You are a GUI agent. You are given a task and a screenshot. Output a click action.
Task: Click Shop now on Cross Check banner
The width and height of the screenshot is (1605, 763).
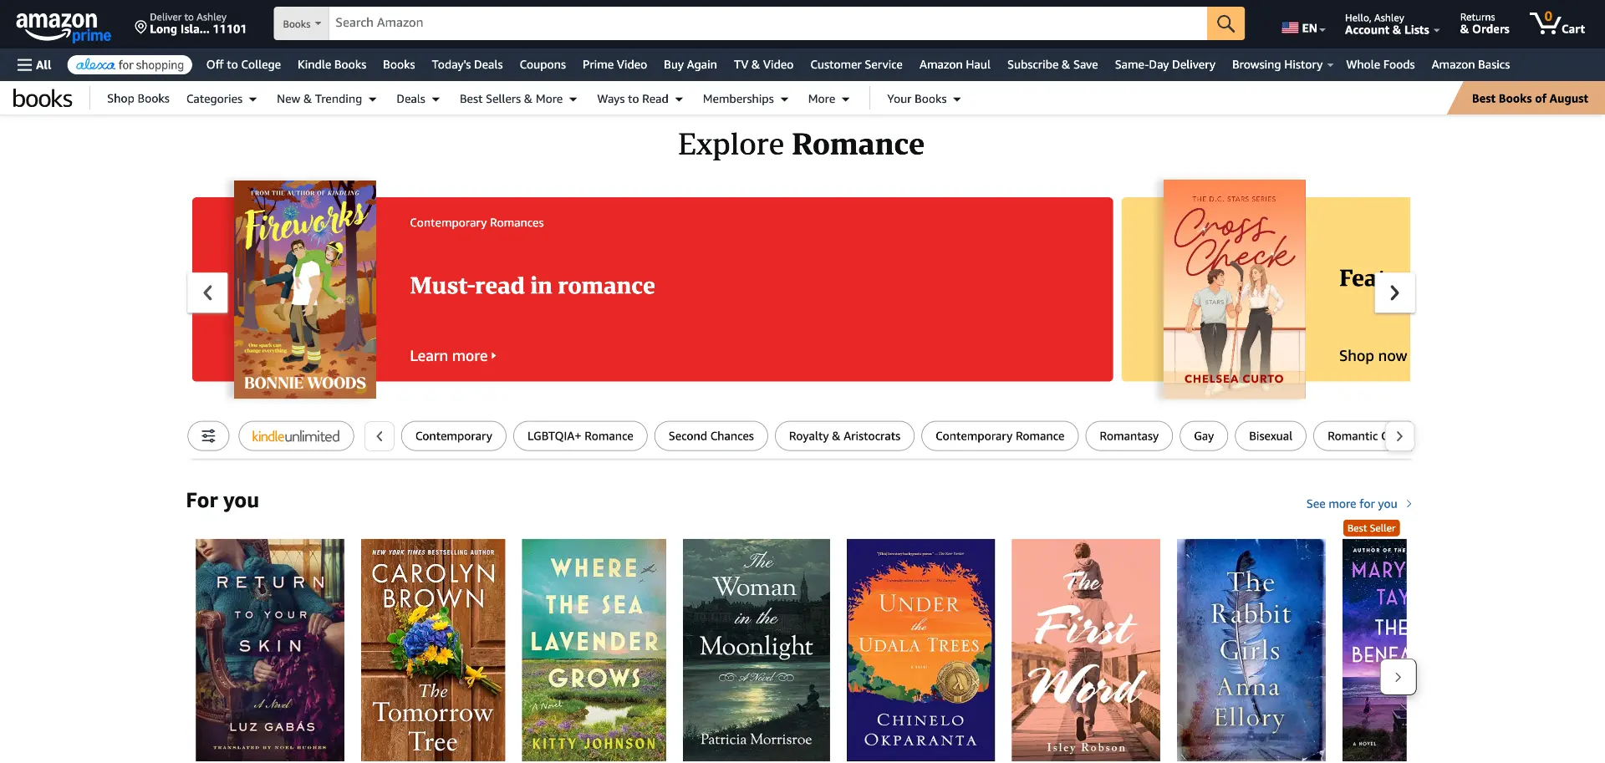point(1373,356)
